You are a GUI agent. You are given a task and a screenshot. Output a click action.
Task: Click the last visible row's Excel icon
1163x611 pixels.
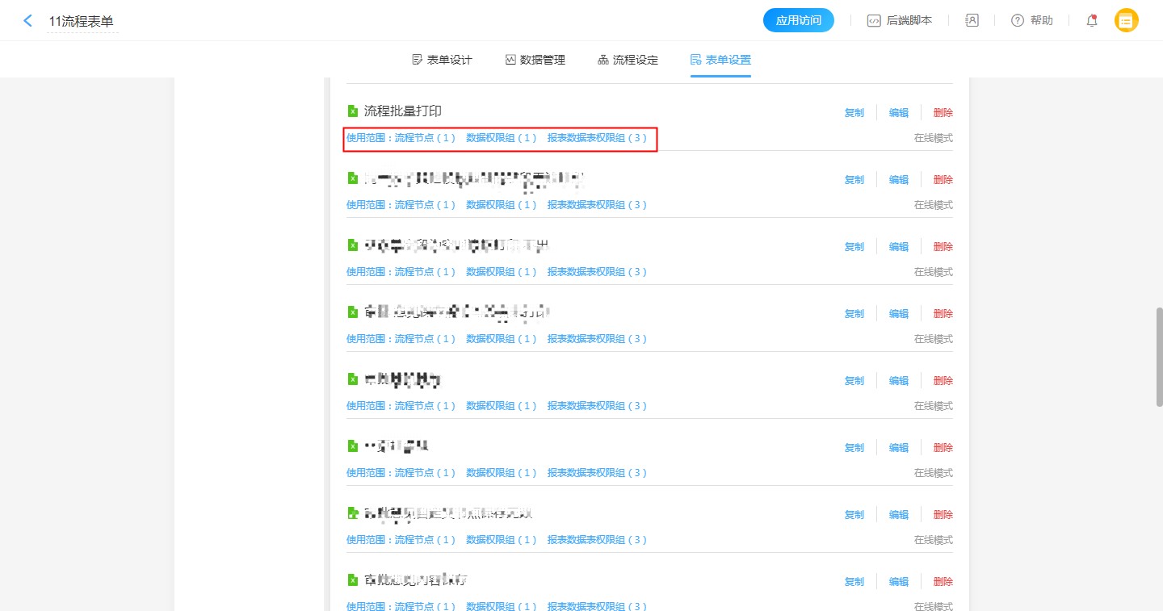(x=352, y=580)
